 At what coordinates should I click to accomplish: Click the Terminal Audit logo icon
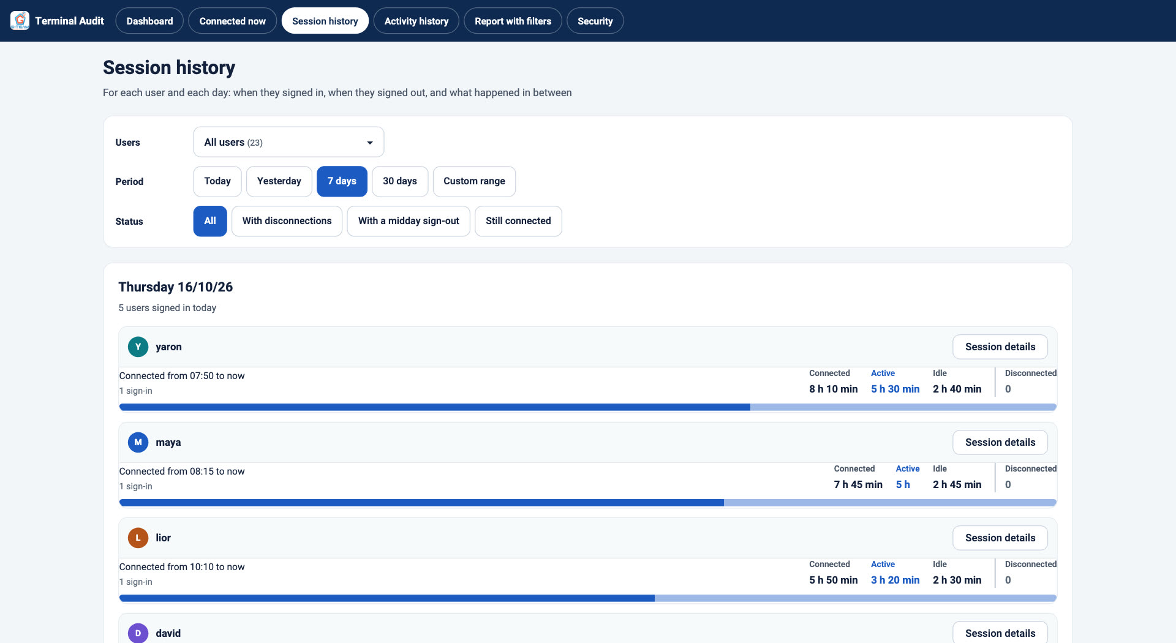click(20, 21)
